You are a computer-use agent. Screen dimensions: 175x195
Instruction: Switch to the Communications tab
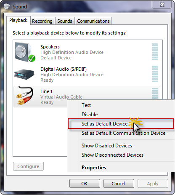tap(93, 21)
